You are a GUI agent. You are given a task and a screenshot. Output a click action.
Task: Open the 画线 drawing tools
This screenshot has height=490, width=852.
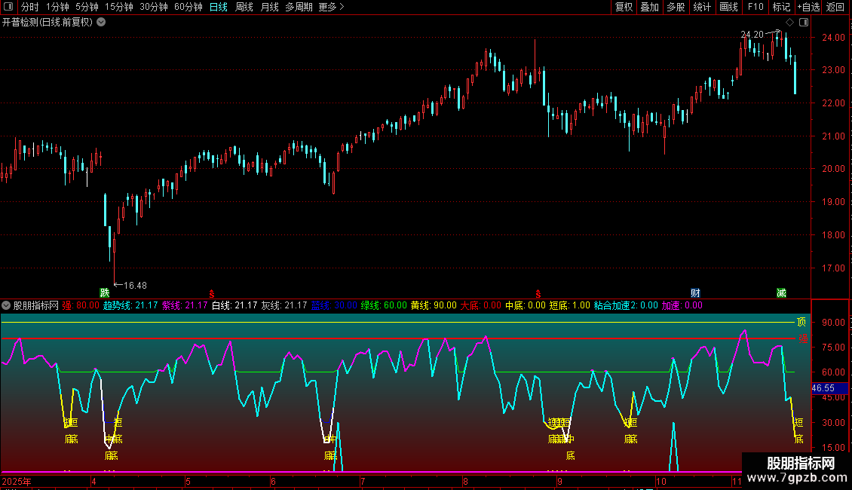728,7
